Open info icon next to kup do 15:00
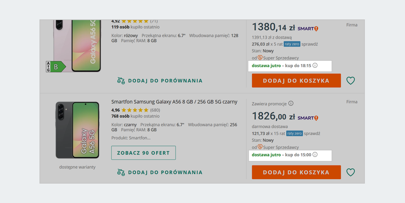The height and width of the screenshot is (203, 405). 315,155
